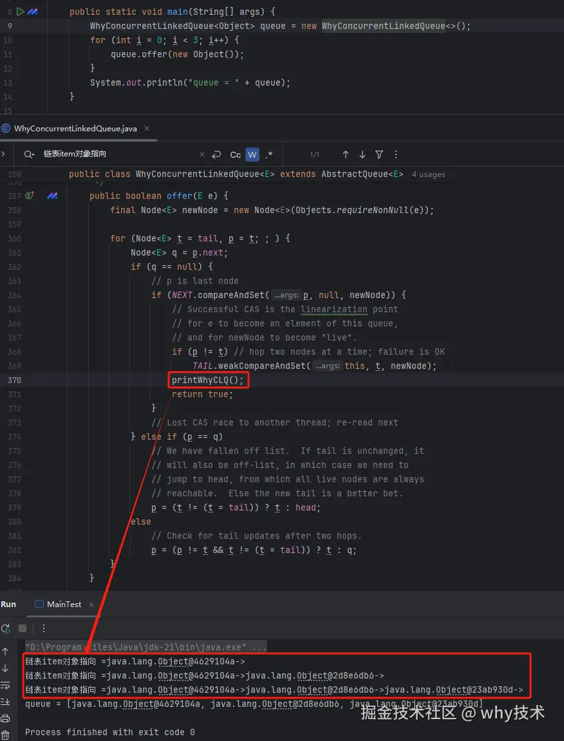564x741 pixels.
Task: Open search filter options funnel
Action: point(379,155)
